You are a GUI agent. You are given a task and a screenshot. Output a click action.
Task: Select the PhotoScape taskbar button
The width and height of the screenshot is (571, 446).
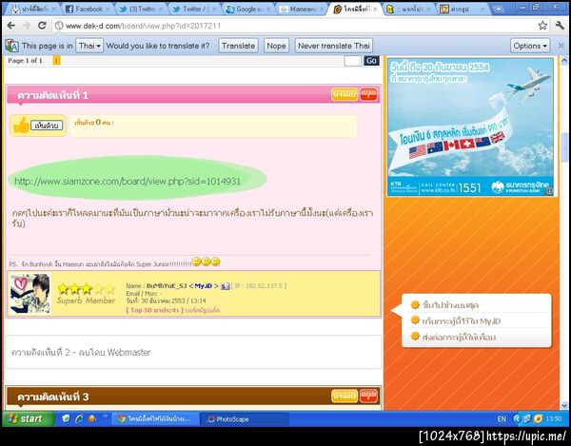(x=245, y=419)
